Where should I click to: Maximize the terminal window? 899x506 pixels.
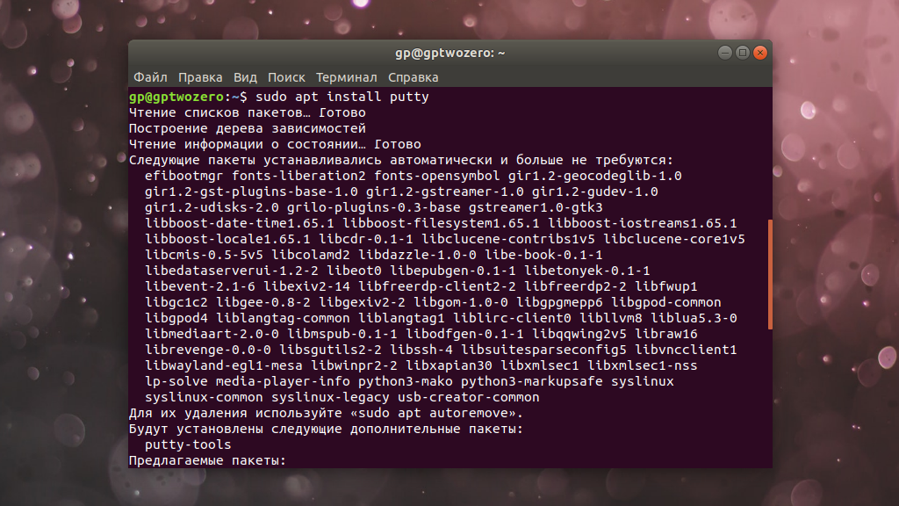[743, 53]
